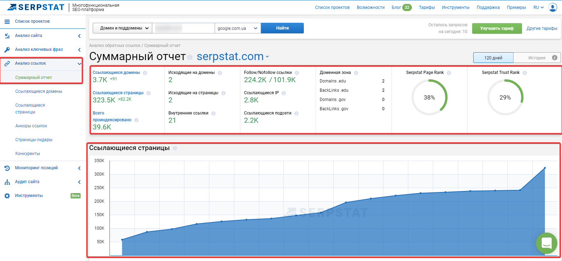Click the gear icon for Инструменты

point(7,196)
